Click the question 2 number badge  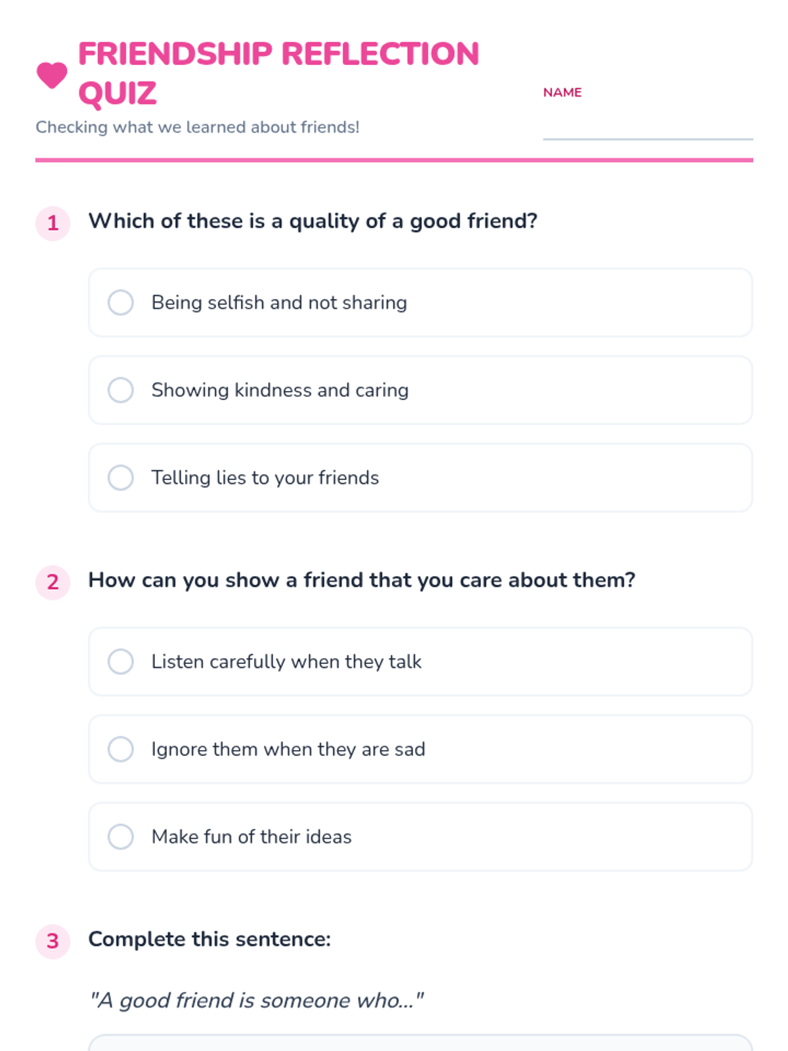pyautogui.click(x=53, y=582)
